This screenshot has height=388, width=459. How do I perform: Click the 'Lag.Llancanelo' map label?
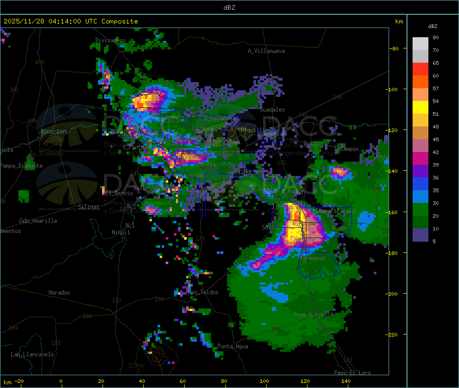(32, 354)
